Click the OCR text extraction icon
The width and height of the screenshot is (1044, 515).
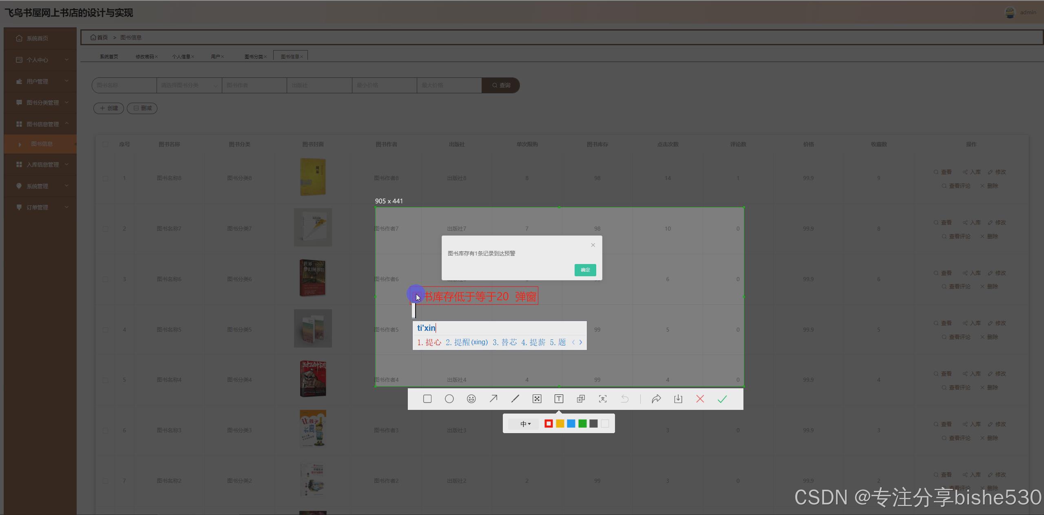point(603,399)
